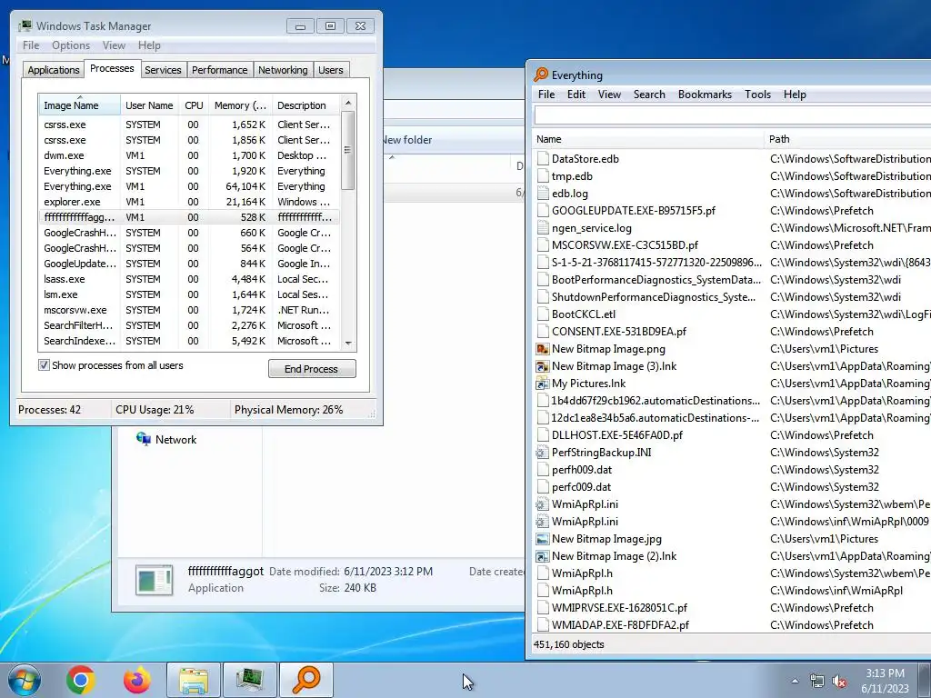Switch to Everything search taskbar icon
Screen dimensions: 931x698
click(x=306, y=680)
